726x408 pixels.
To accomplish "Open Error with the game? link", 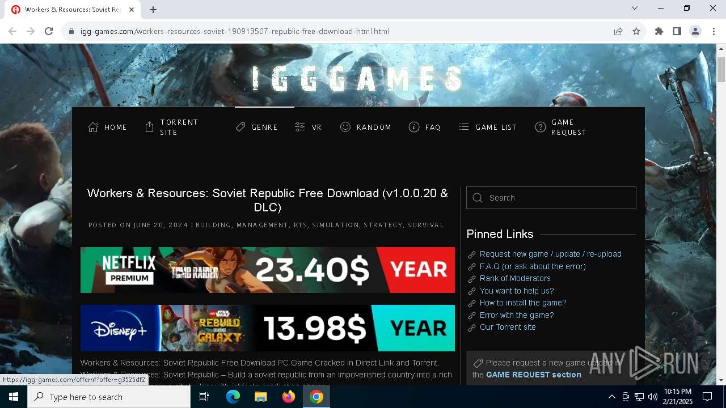I will click(x=517, y=315).
